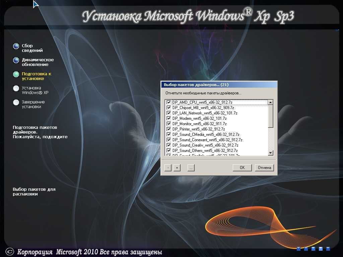343x257 pixels.
Task: Uncheck DP_Sound_Conexant_wnt5_x86-32_912.7z checkbox
Action: pyautogui.click(x=169, y=140)
